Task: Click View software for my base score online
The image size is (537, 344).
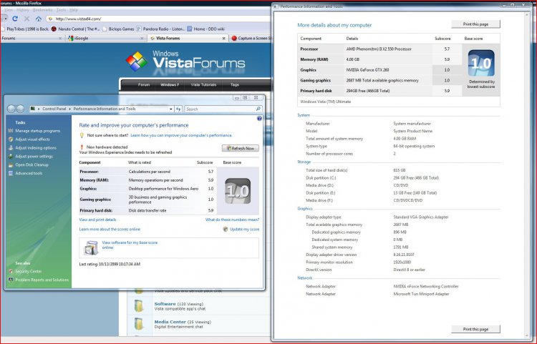Action: point(130,245)
